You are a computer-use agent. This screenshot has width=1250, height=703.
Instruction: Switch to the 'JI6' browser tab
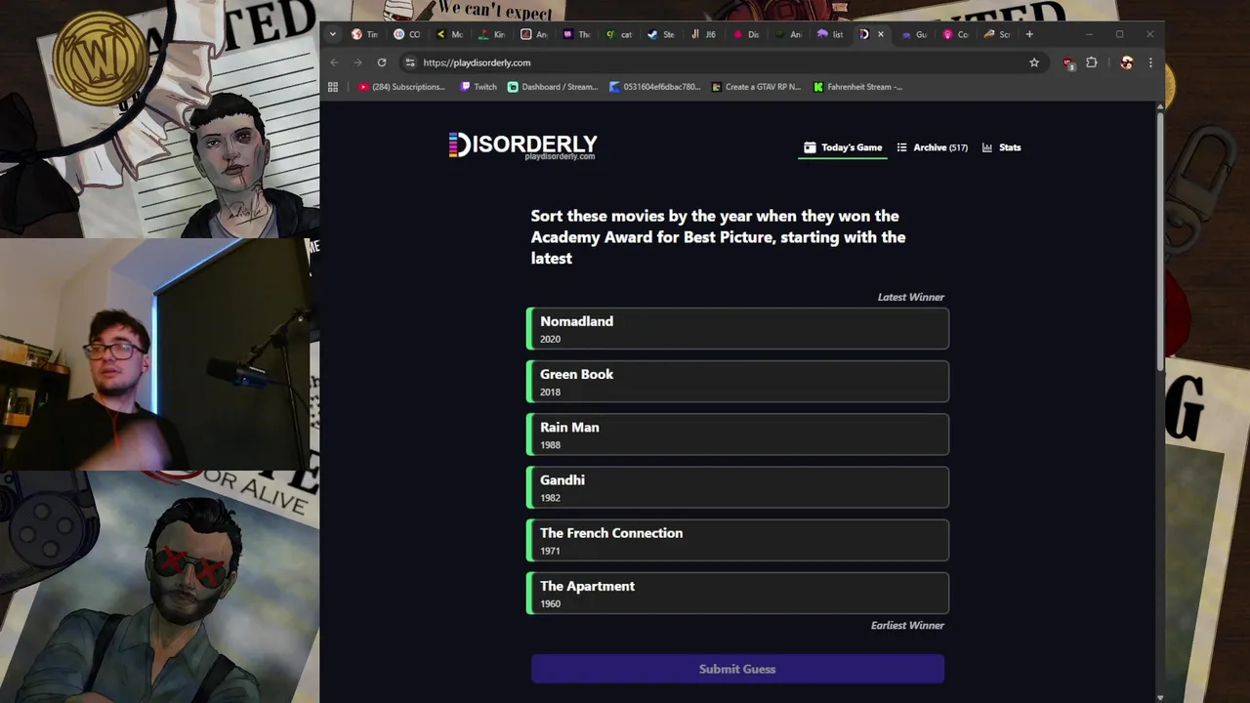coord(703,34)
